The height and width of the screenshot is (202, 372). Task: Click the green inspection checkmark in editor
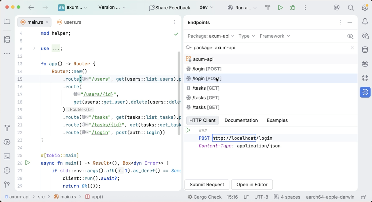pos(176,34)
